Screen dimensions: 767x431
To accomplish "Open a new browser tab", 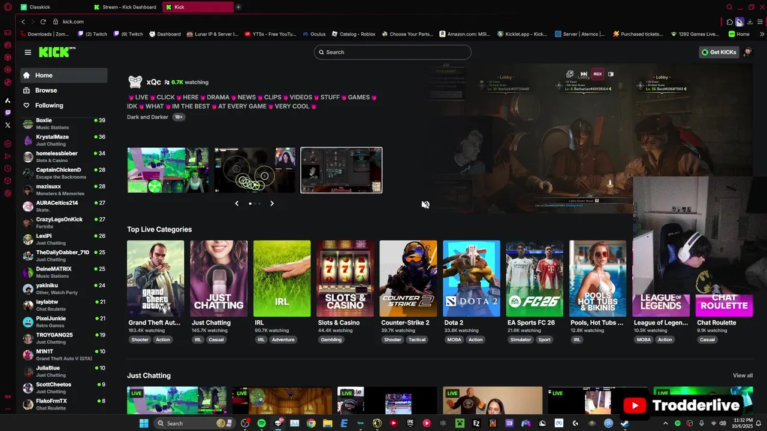I will point(238,7).
